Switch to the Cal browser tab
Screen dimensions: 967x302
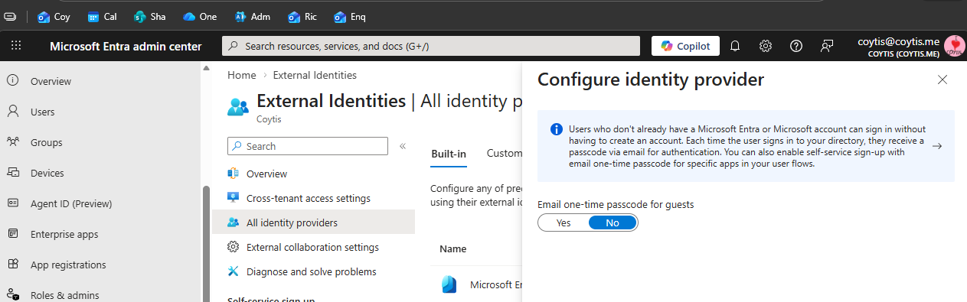[x=102, y=16]
